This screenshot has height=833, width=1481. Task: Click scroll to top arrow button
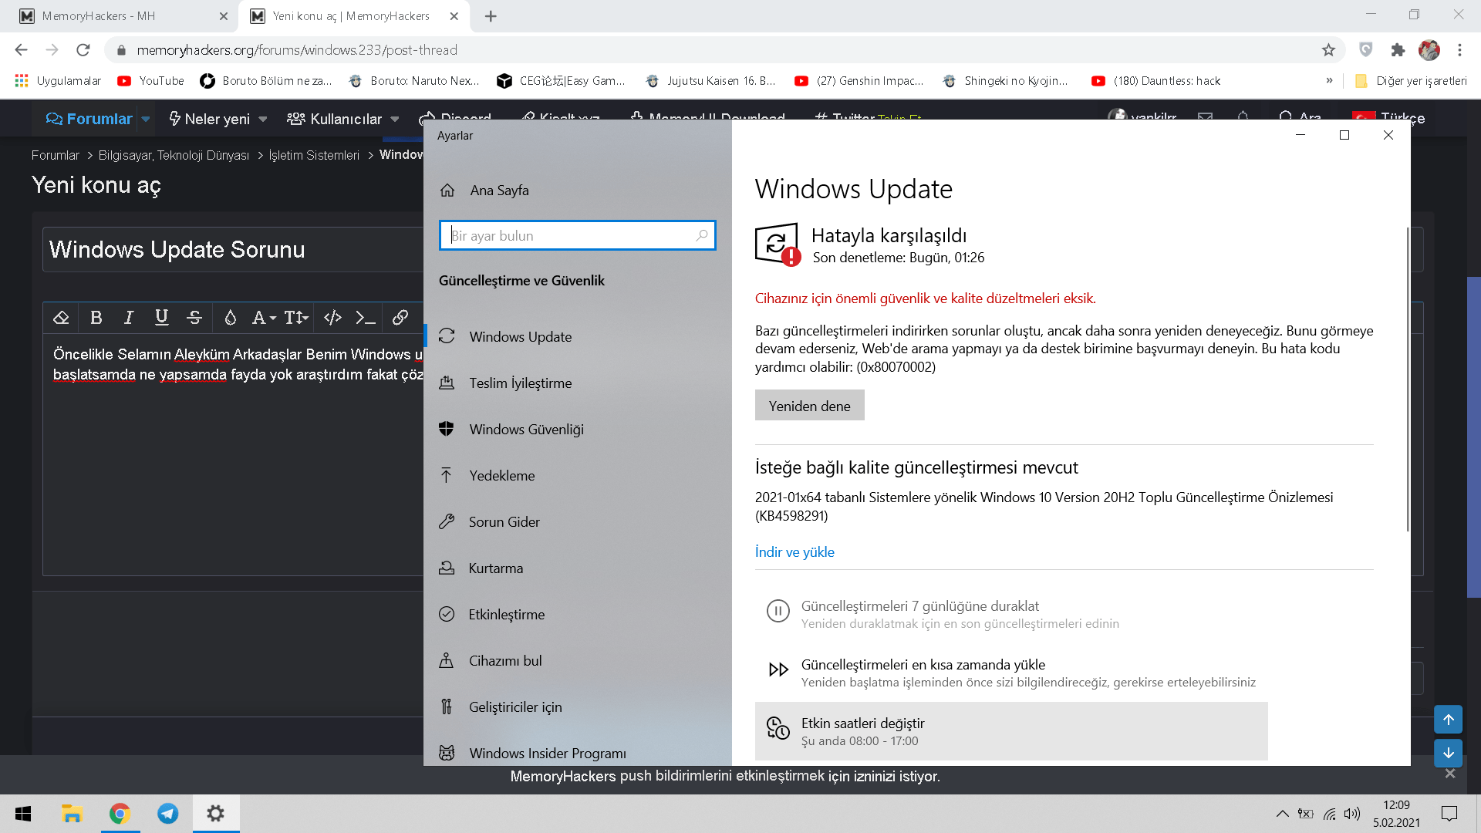[1448, 720]
